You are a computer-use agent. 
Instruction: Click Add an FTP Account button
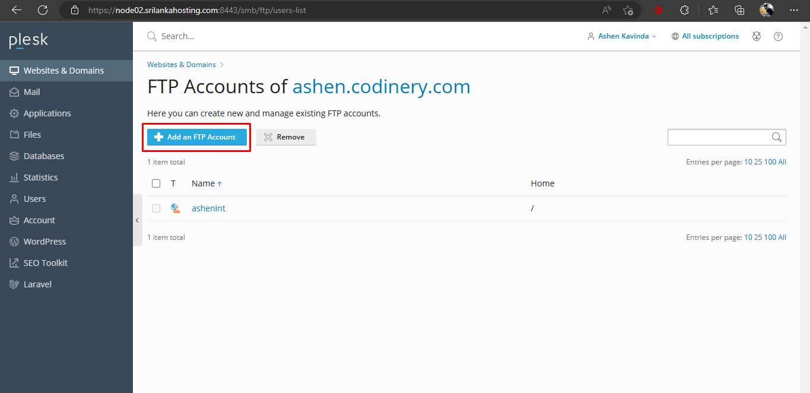tap(196, 137)
